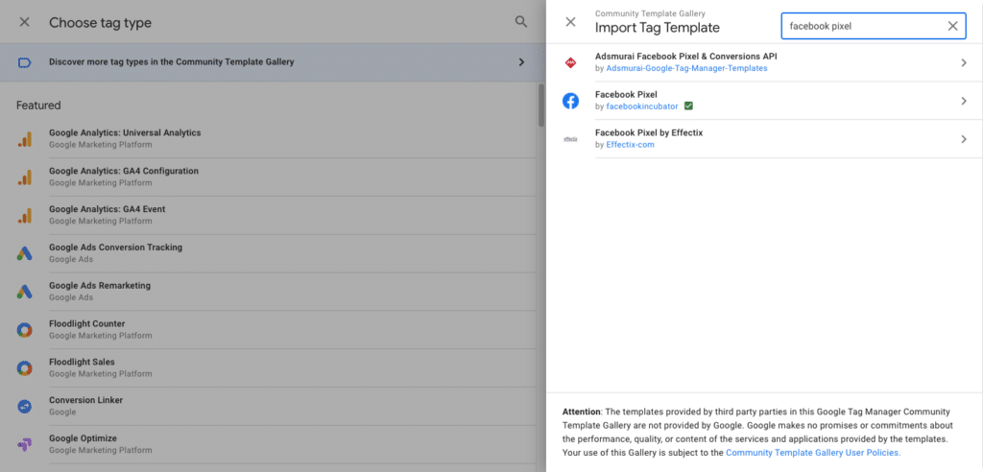Screen dimensions: 983x472
Task: Open Community Template Gallery User Policies link
Action: [813, 452]
